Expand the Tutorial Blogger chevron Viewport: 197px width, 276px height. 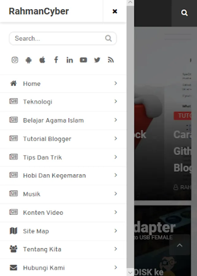116,138
